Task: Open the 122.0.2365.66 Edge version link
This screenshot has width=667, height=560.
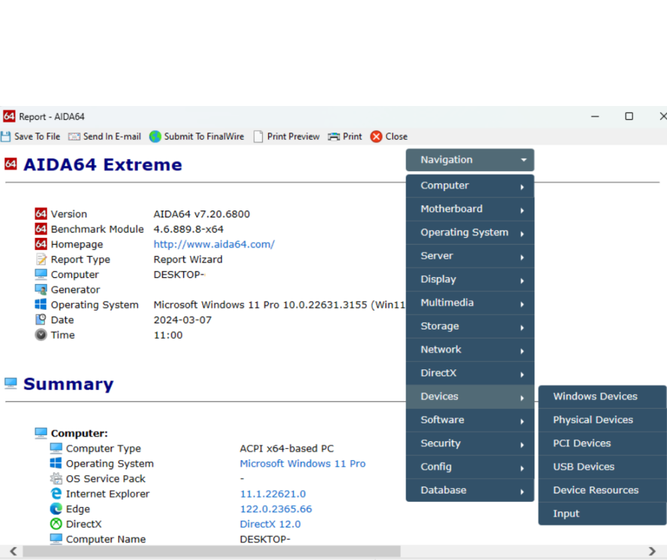Action: (x=275, y=509)
